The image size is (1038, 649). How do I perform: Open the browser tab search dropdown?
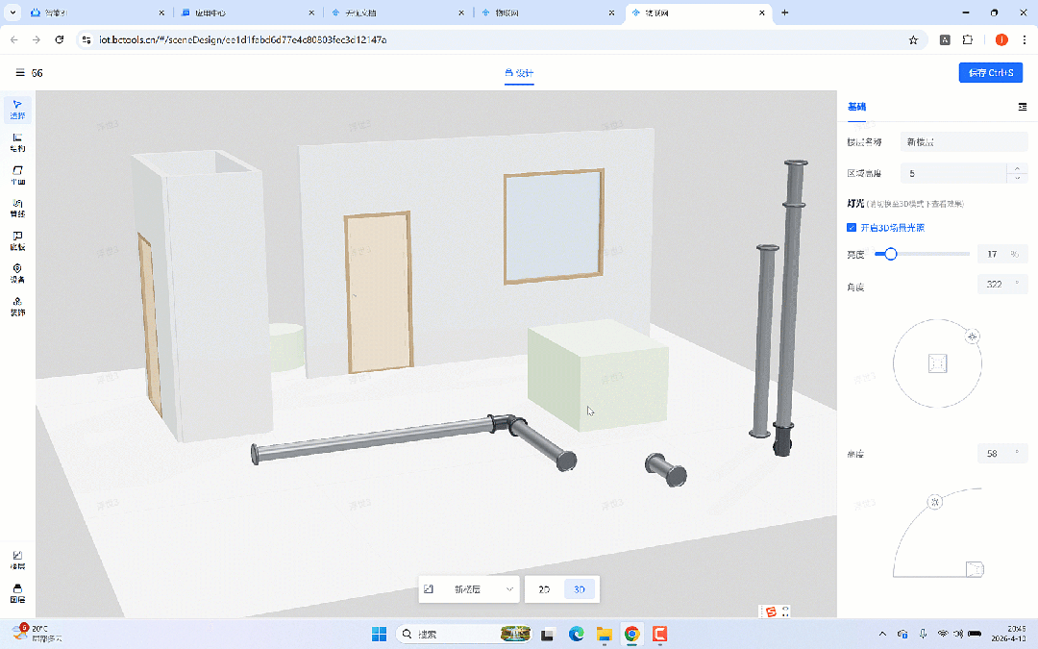pos(12,12)
